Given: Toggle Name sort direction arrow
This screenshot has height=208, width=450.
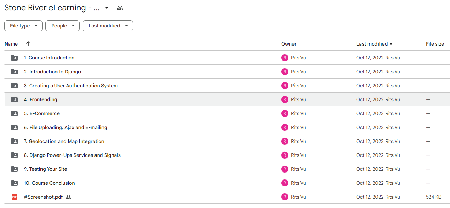Looking at the screenshot, I should click(28, 44).
